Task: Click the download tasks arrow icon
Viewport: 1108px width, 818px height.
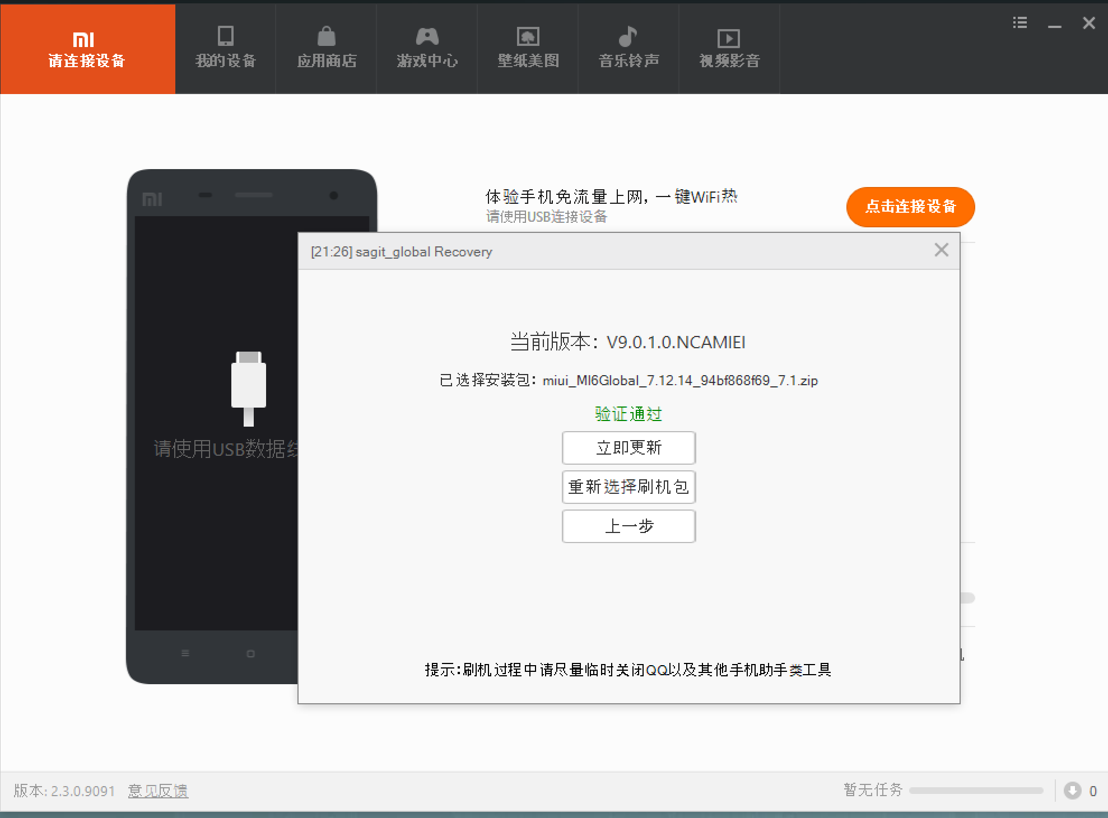Action: (1072, 790)
